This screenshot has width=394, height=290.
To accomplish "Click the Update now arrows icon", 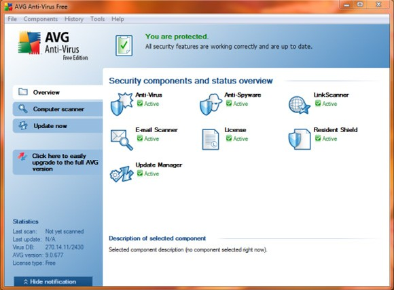I will [x=23, y=125].
